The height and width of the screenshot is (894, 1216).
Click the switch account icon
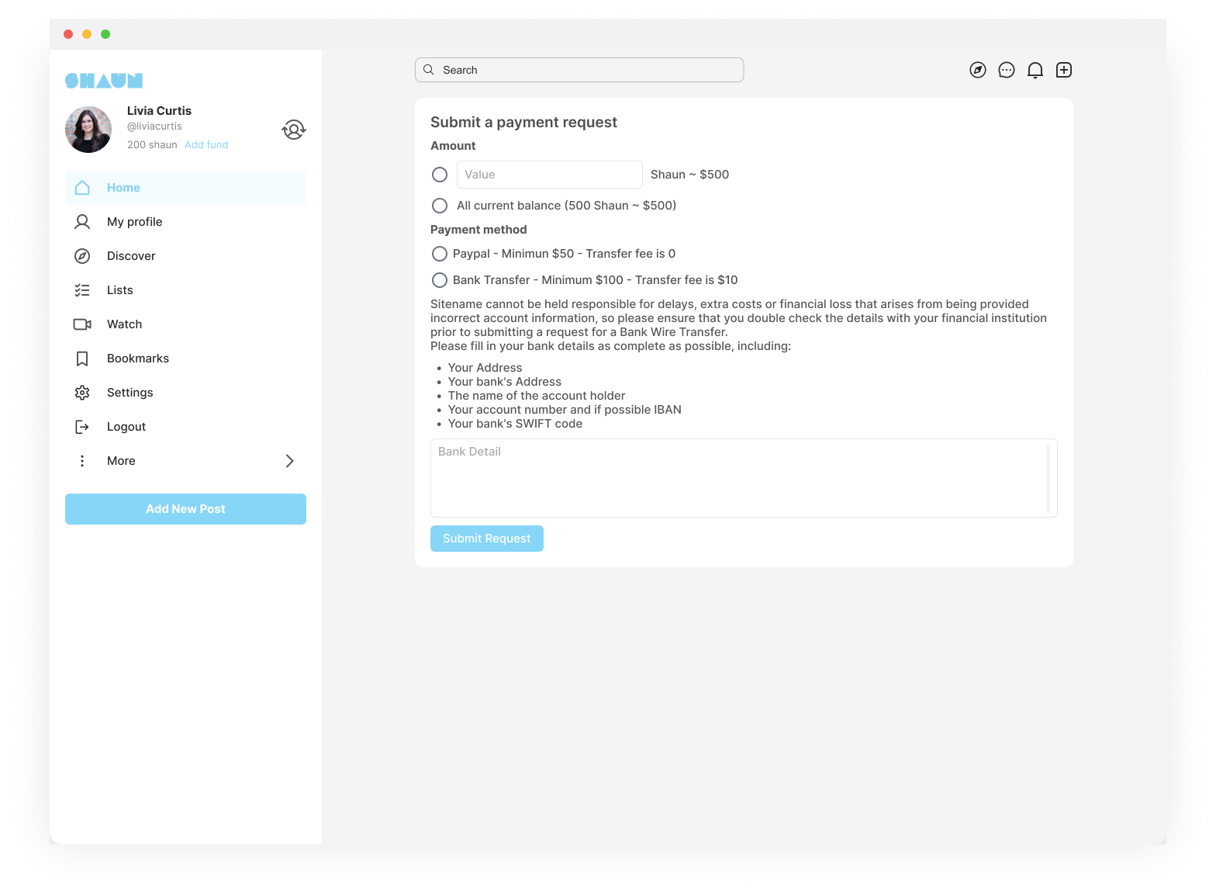pos(294,130)
